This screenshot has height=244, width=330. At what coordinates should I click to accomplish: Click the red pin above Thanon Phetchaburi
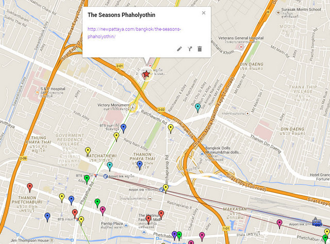(x=30, y=187)
